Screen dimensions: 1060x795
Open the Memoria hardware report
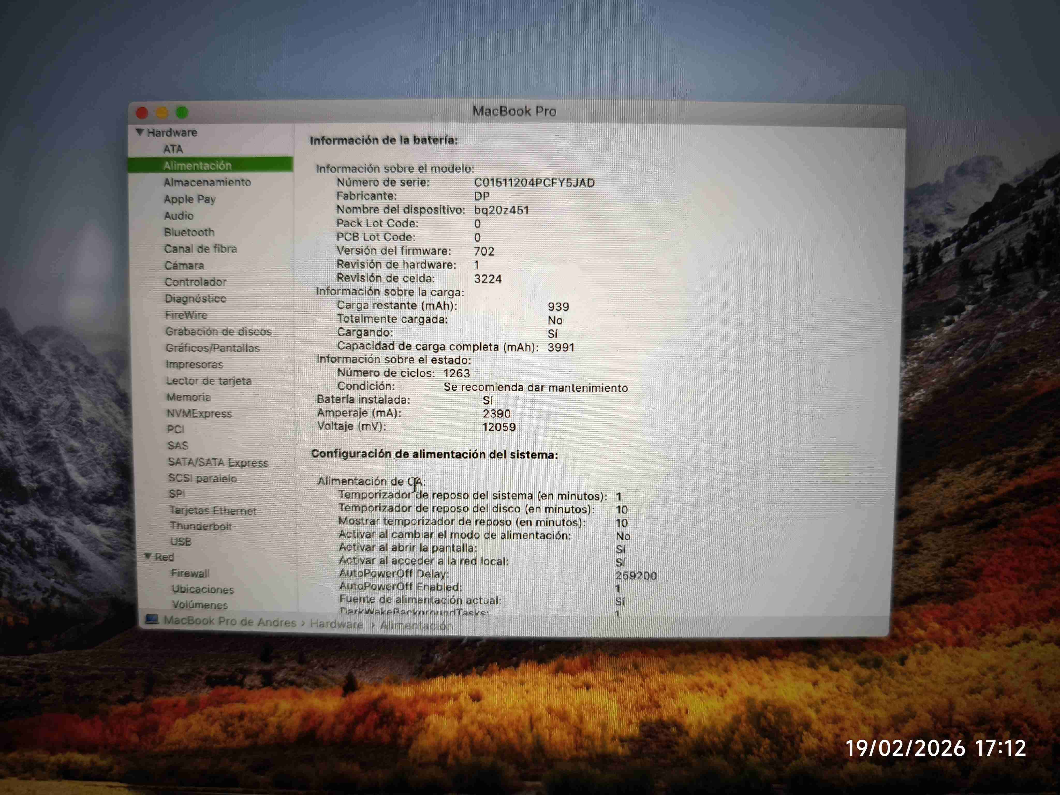point(188,397)
